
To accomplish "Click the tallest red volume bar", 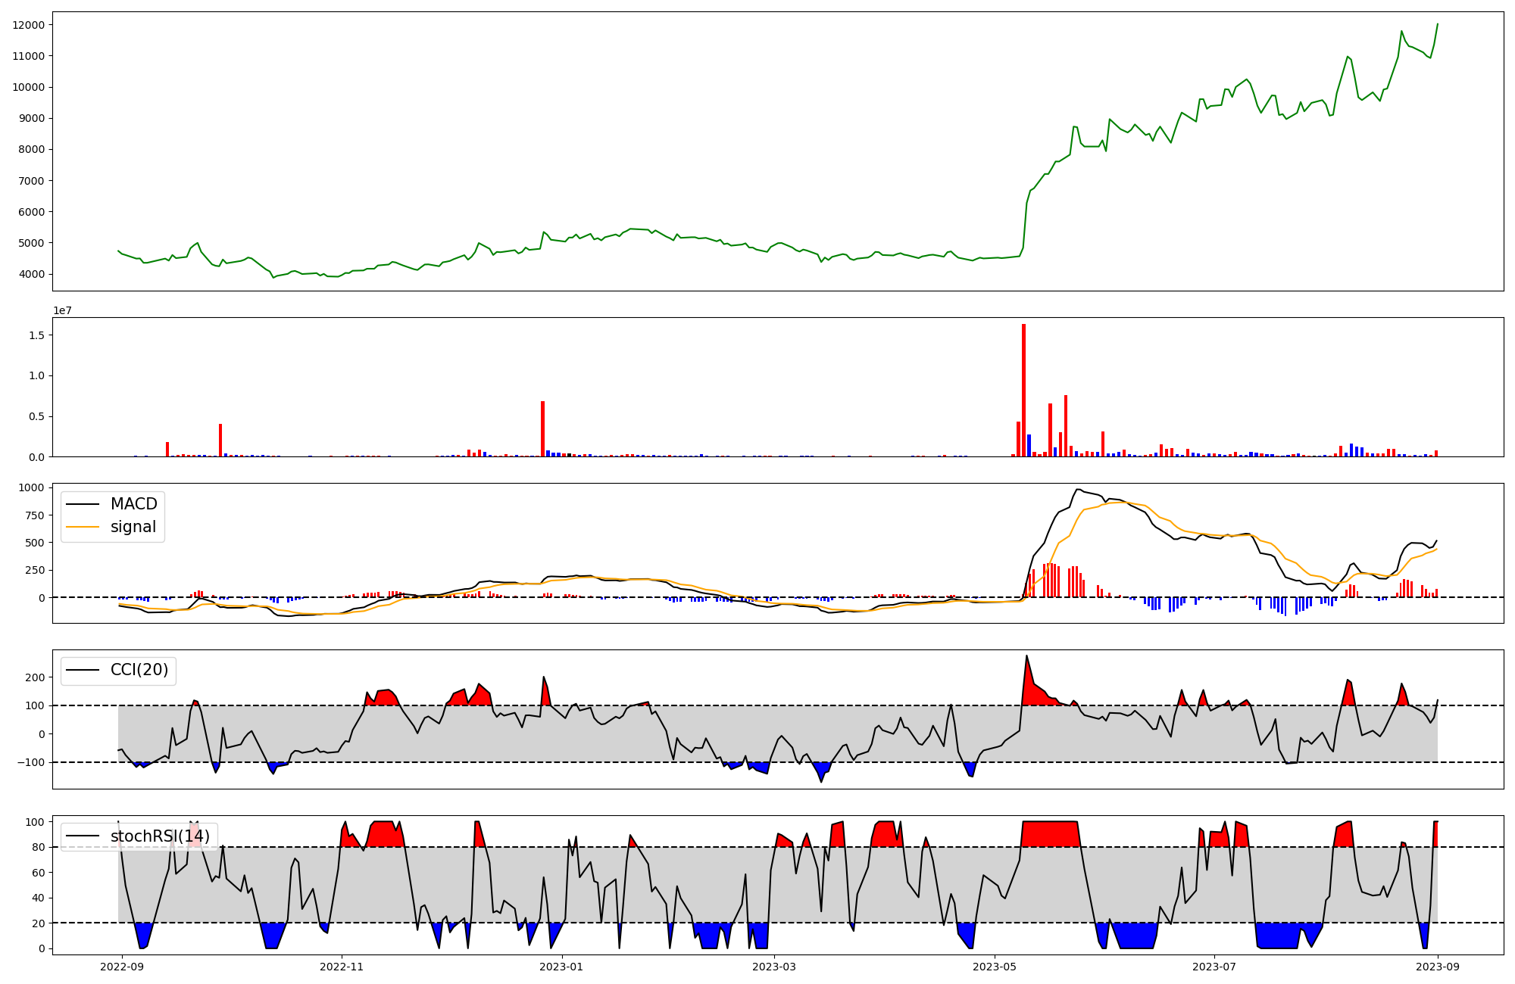I will [x=1023, y=391].
